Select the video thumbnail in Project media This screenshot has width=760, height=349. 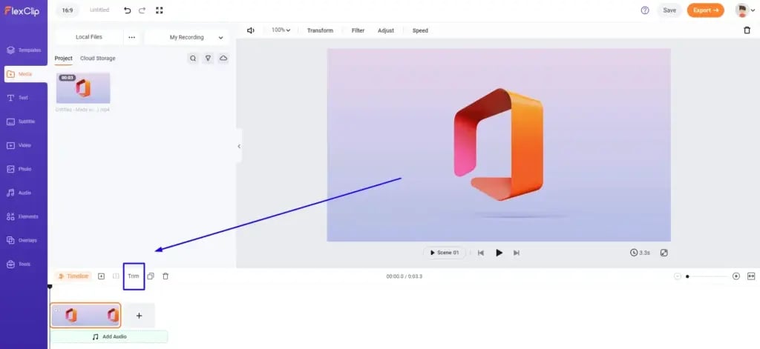(x=83, y=87)
